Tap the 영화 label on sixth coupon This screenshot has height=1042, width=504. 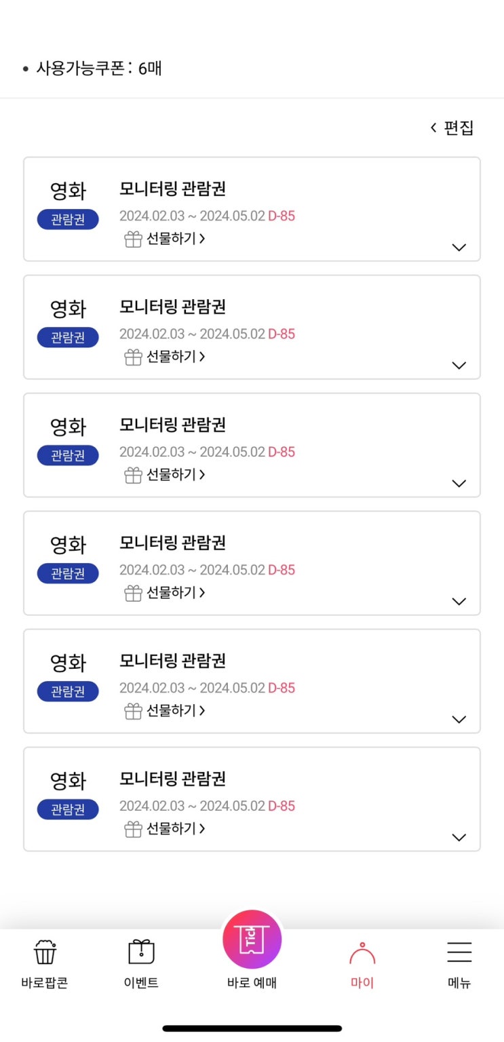coord(68,781)
